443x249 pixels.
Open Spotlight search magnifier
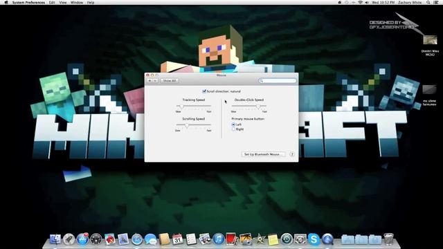click(x=428, y=2)
